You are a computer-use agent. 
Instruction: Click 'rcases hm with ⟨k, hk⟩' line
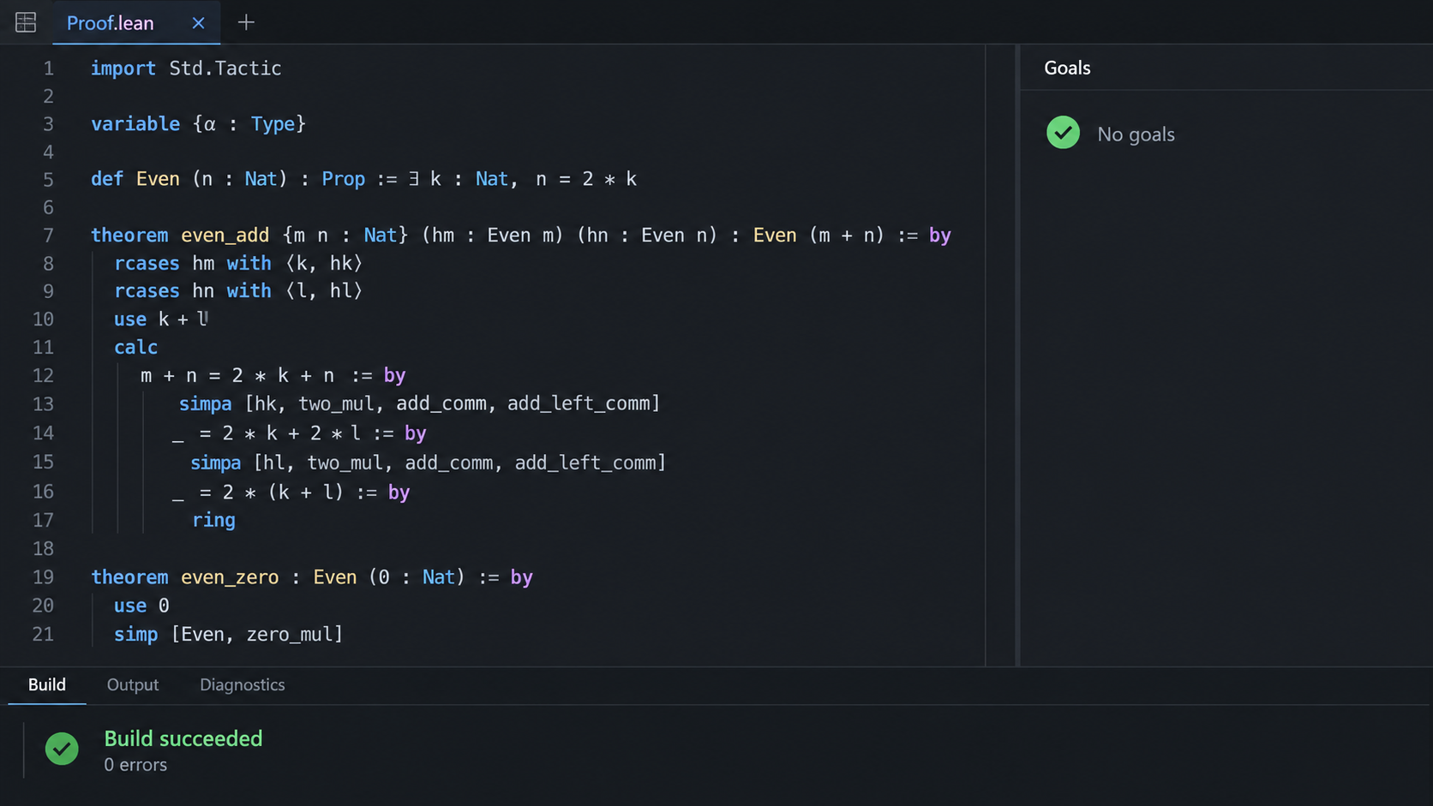238,264
